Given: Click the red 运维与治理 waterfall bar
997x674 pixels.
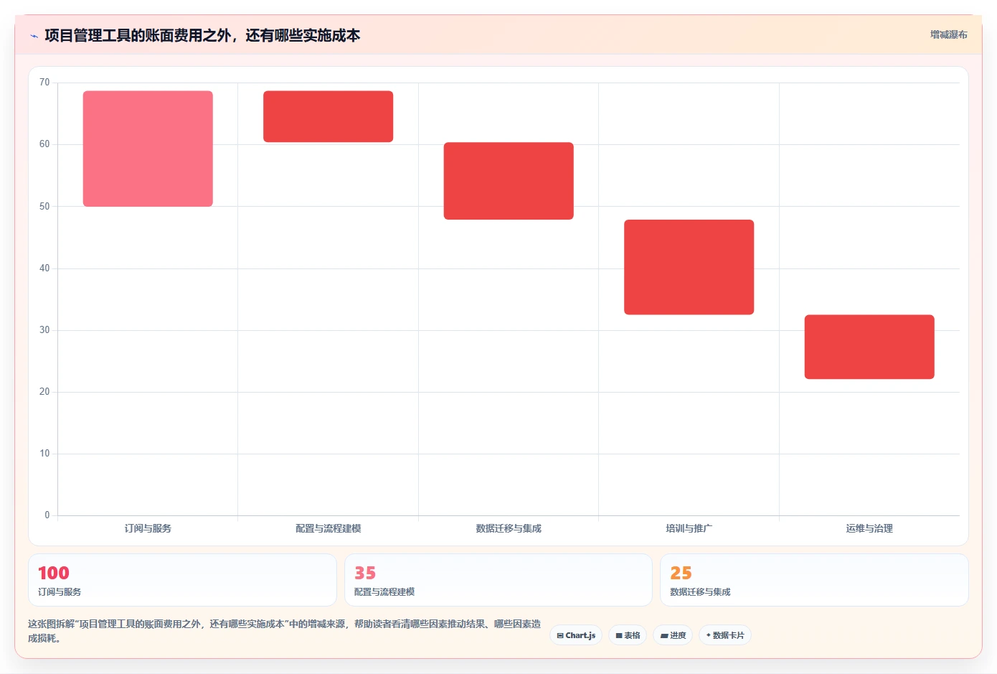Looking at the screenshot, I should tap(869, 347).
